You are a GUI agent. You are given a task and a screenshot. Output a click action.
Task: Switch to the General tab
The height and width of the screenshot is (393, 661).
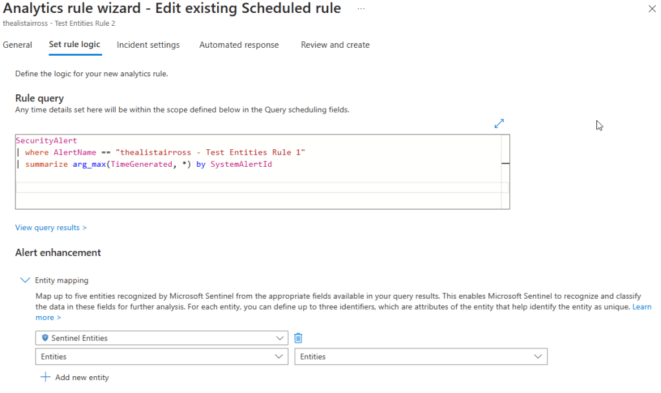point(17,45)
